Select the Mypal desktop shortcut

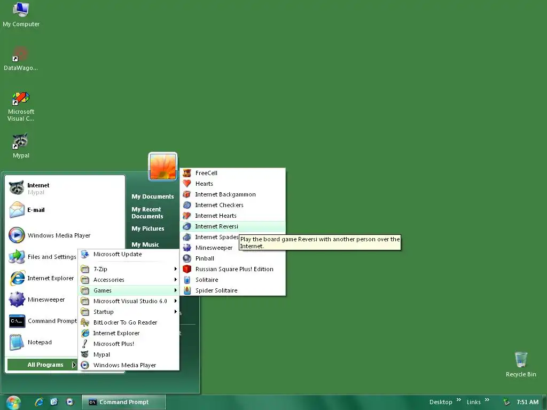[21, 145]
